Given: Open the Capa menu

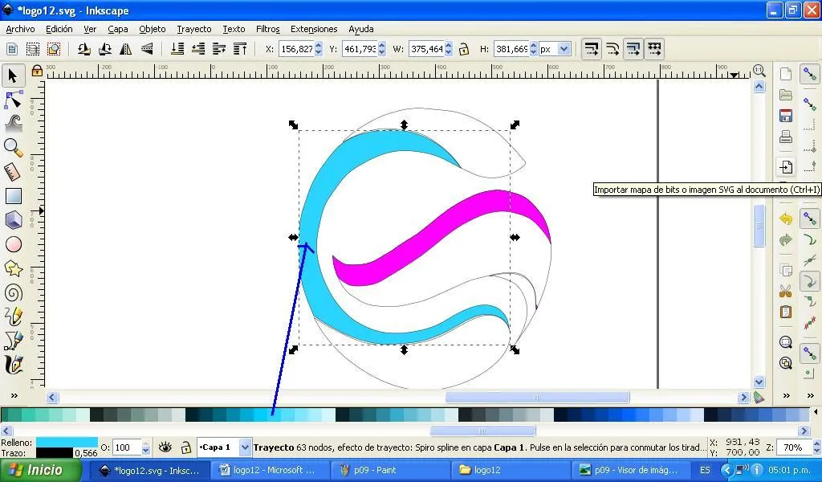Looking at the screenshot, I should tap(118, 29).
